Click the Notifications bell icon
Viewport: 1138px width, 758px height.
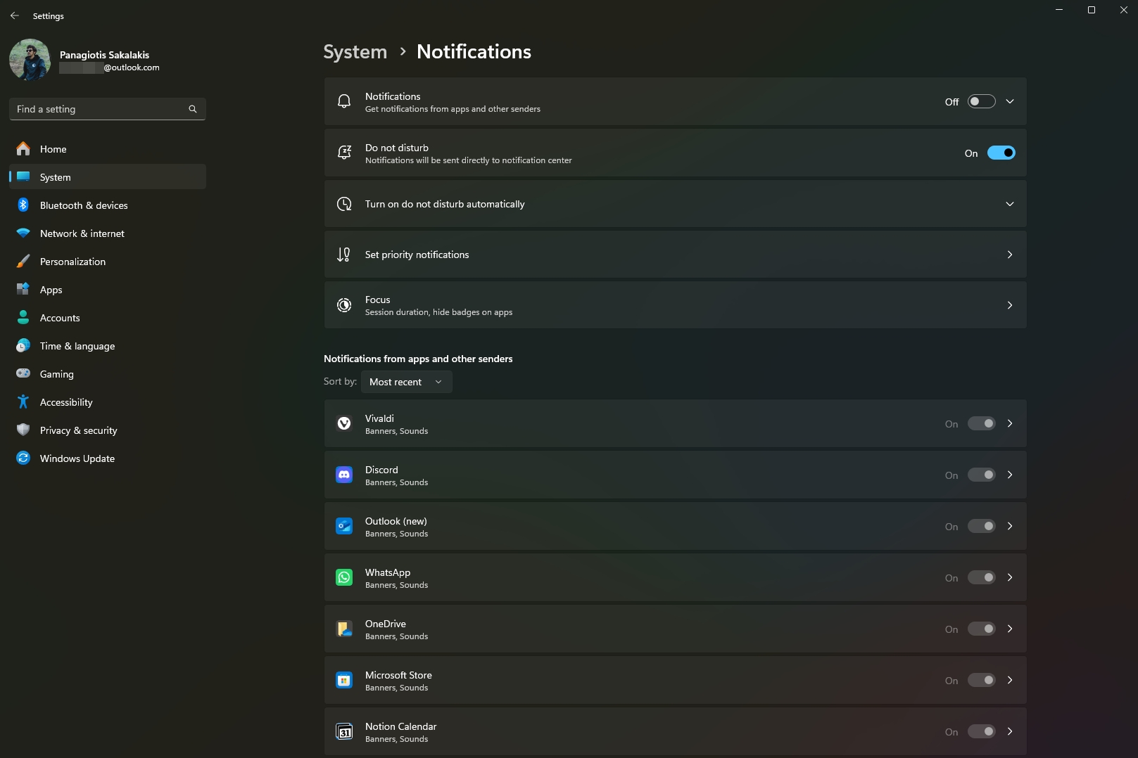(x=344, y=101)
